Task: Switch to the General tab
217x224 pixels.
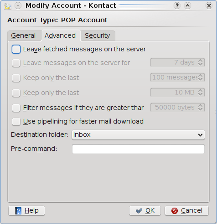Action: [x=24, y=36]
